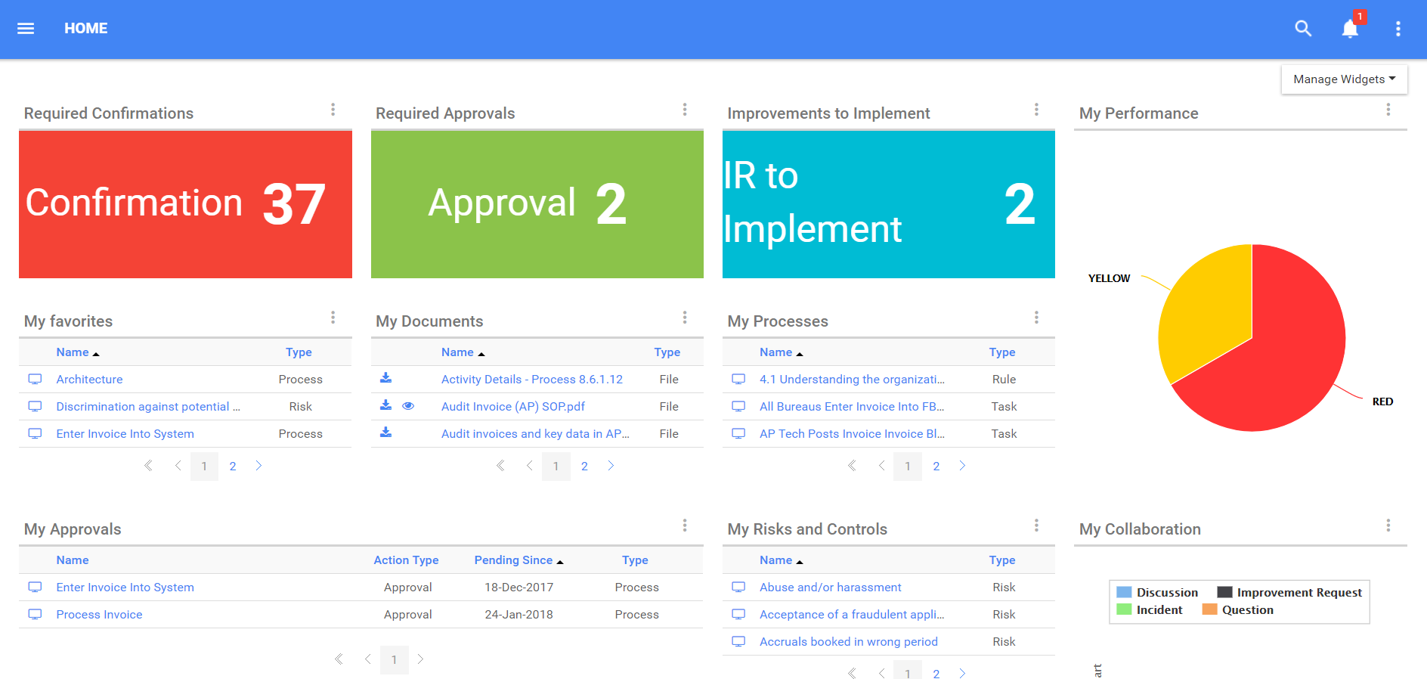1427x679 pixels.
Task: Open options menu for Required Confirmations widget
Action: tap(333, 110)
